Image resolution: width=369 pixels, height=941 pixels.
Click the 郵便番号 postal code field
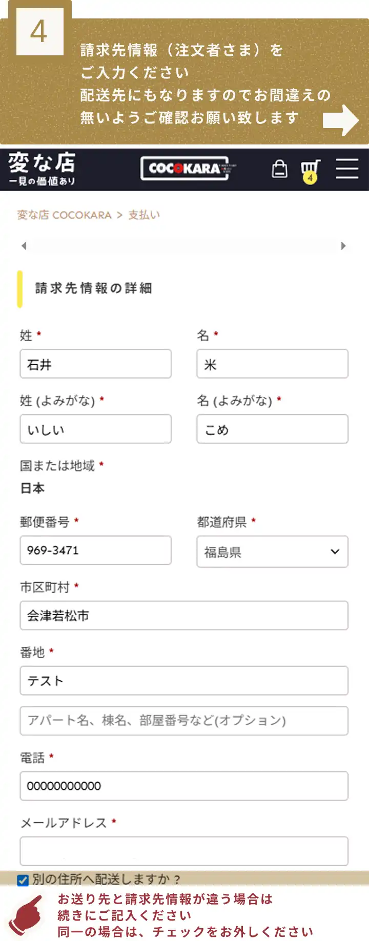(95, 551)
